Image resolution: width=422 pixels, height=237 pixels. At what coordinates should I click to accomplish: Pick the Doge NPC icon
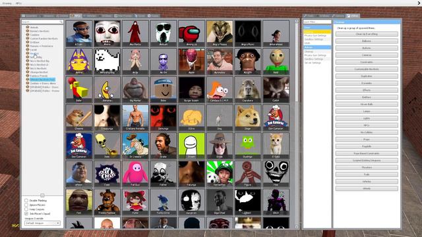[x=248, y=118]
